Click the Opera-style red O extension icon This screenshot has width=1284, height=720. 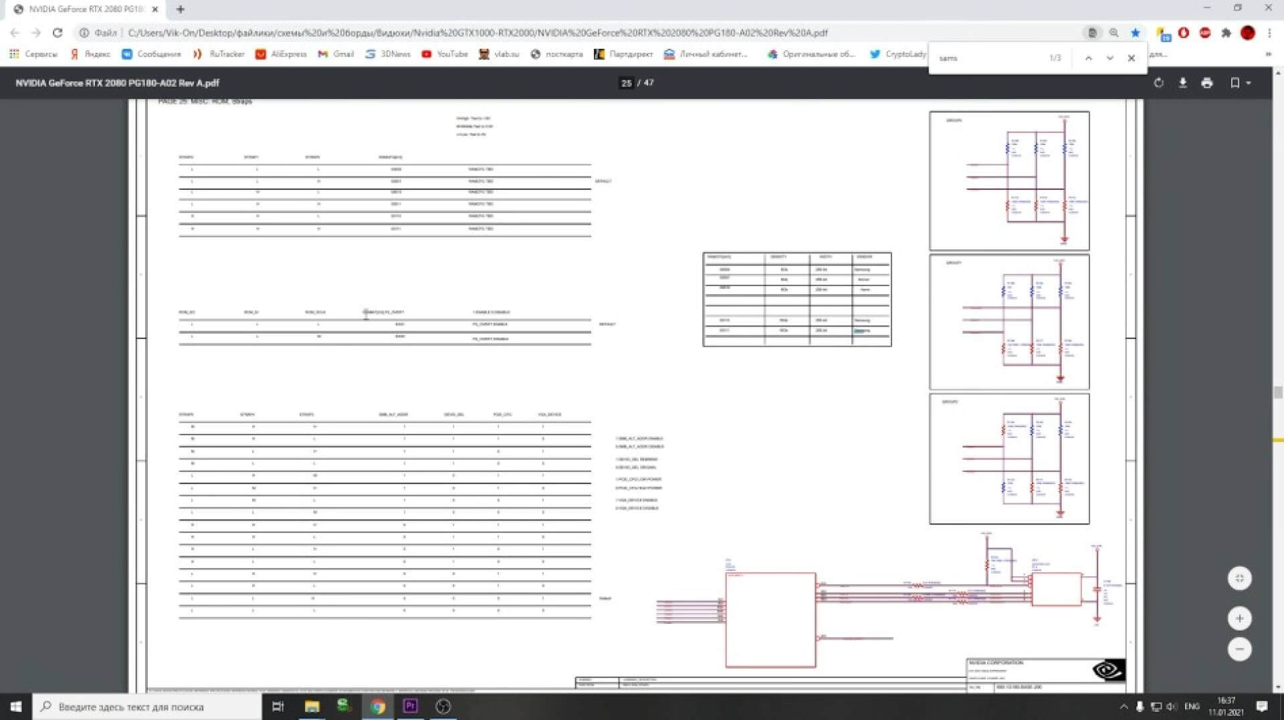(x=1183, y=33)
